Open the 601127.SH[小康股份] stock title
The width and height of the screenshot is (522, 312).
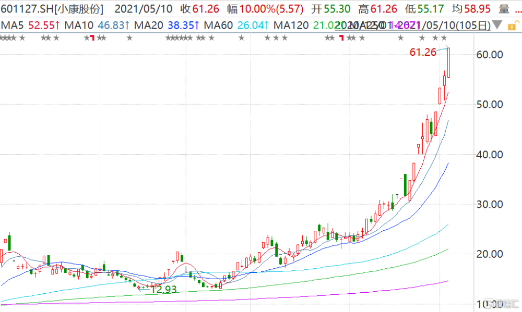tap(52, 9)
